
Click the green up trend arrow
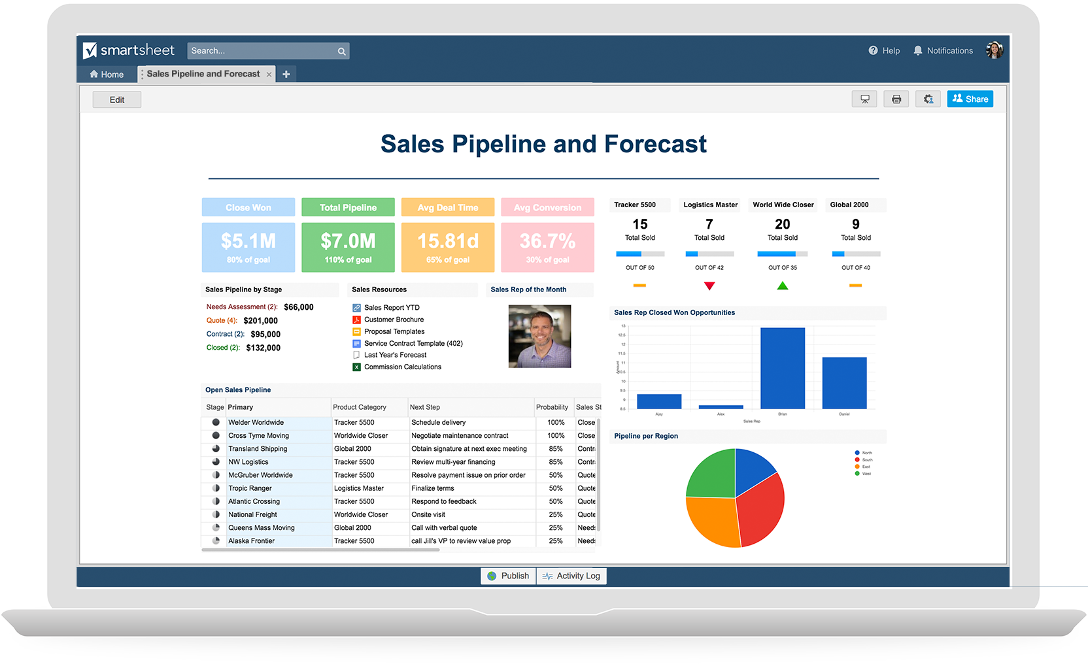[783, 286]
